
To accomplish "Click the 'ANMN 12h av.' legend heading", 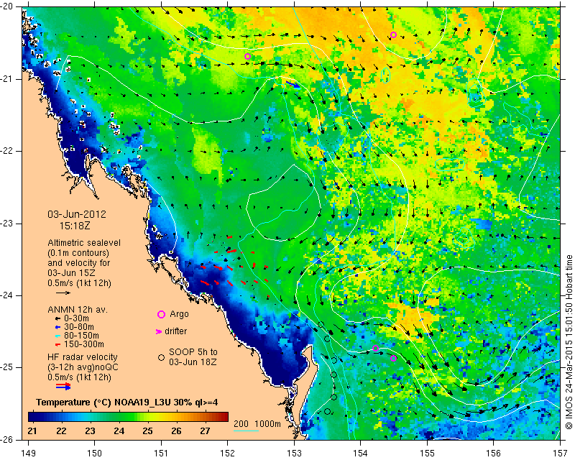I will click(x=78, y=310).
